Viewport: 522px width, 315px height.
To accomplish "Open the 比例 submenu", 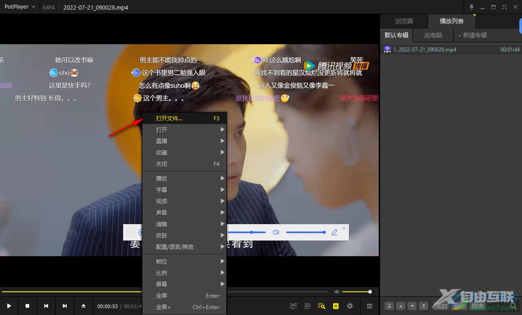I will [x=184, y=273].
